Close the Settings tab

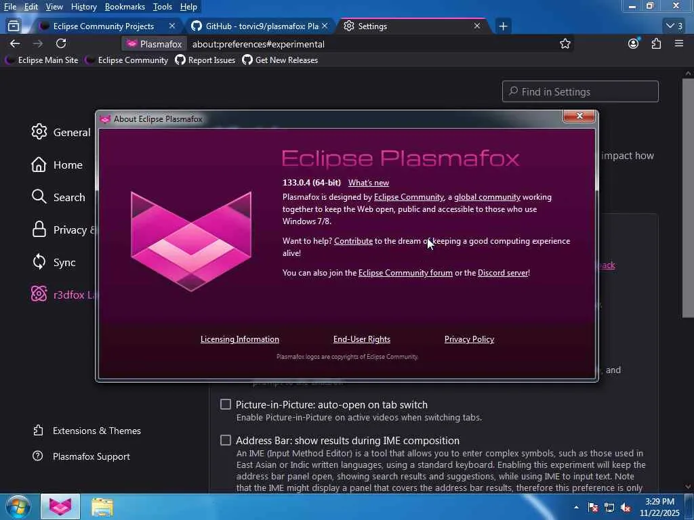click(x=477, y=26)
